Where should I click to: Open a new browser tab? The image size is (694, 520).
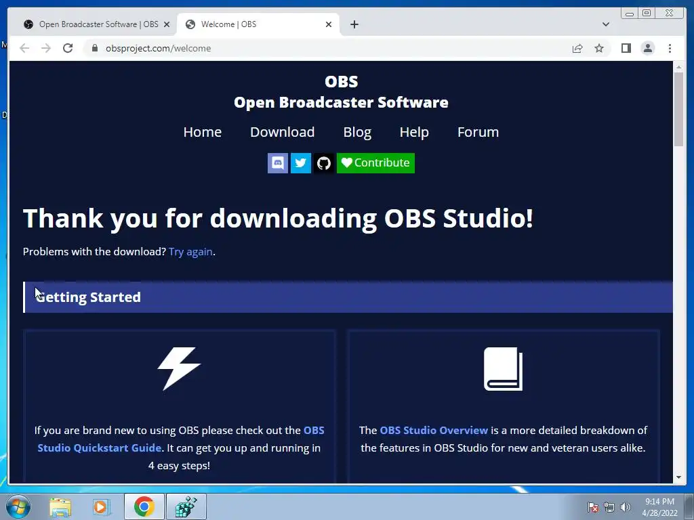pos(354,24)
